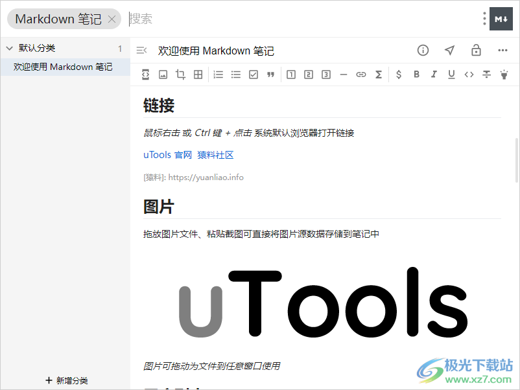Toggle underline formatting
This screenshot has width=520, height=390.
point(451,75)
